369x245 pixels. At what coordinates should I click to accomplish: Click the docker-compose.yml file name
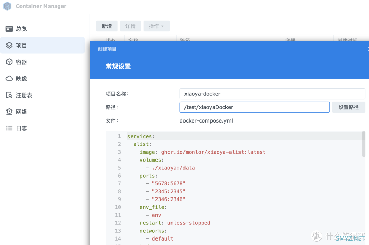pyautogui.click(x=206, y=120)
